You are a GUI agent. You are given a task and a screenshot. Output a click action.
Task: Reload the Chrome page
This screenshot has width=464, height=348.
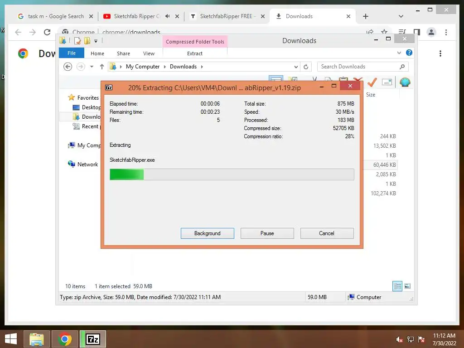(47, 32)
